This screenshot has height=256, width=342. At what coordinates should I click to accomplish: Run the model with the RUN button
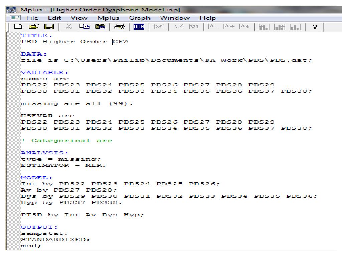(x=139, y=27)
